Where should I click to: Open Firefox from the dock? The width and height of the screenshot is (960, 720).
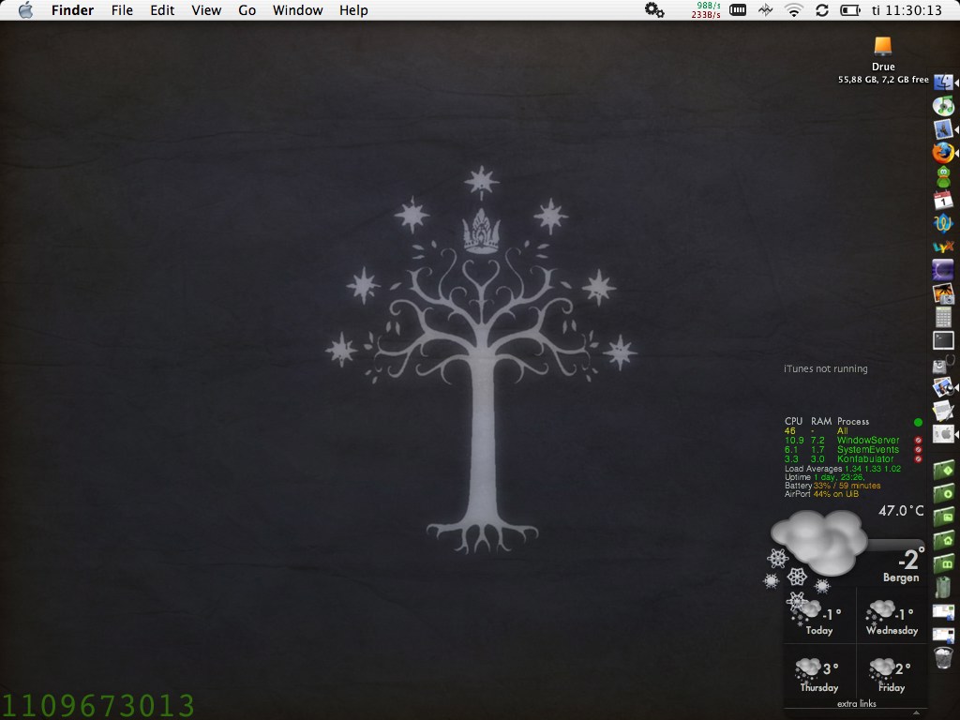click(x=943, y=152)
